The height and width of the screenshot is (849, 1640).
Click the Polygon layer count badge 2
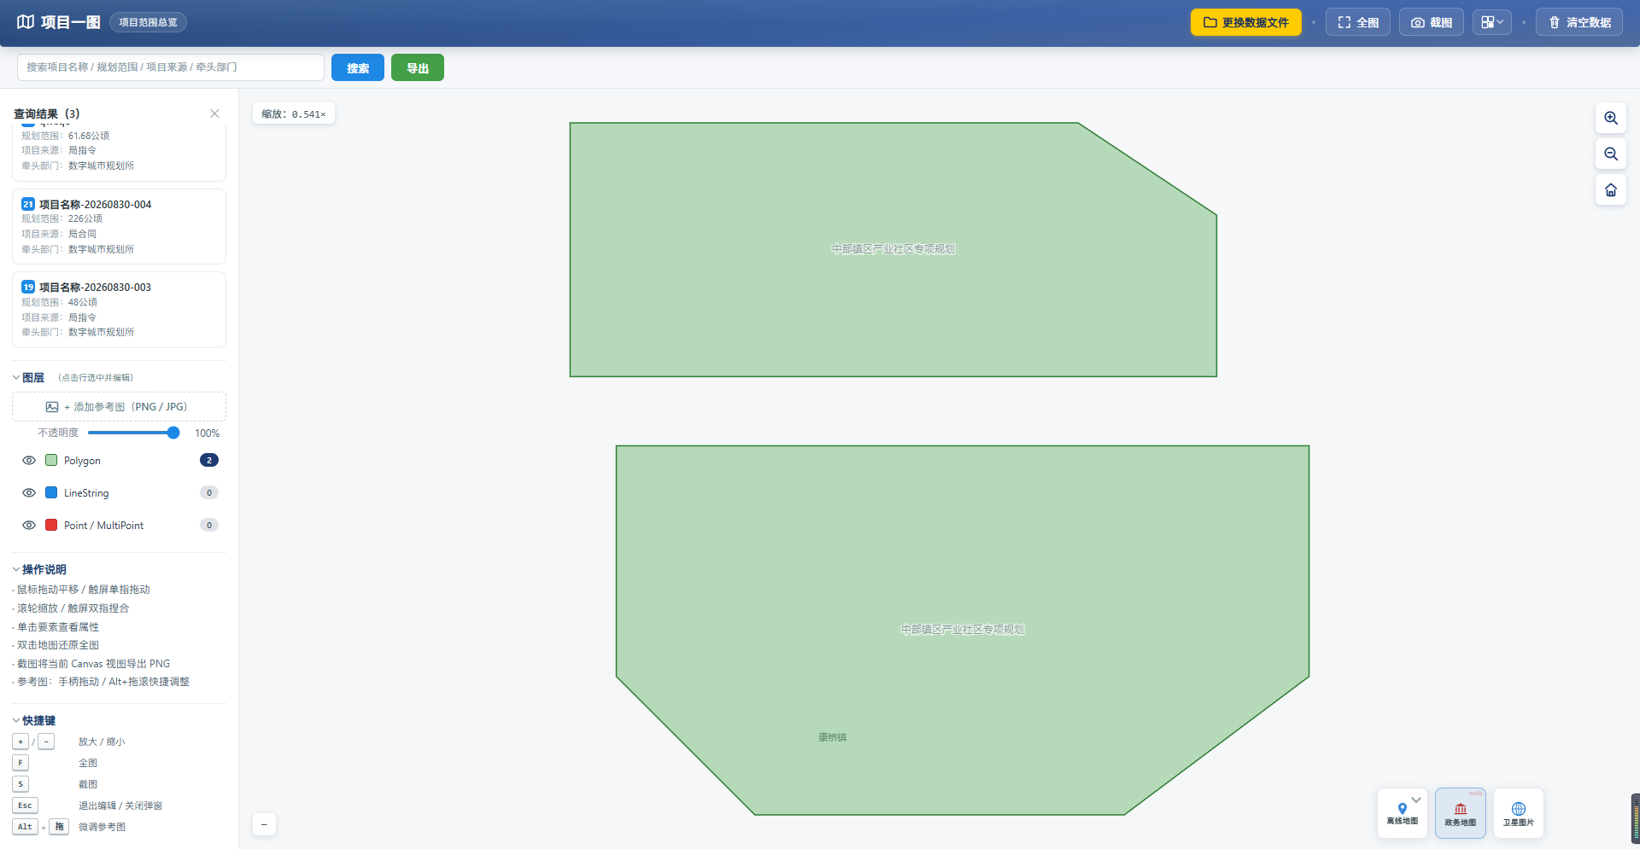(209, 460)
